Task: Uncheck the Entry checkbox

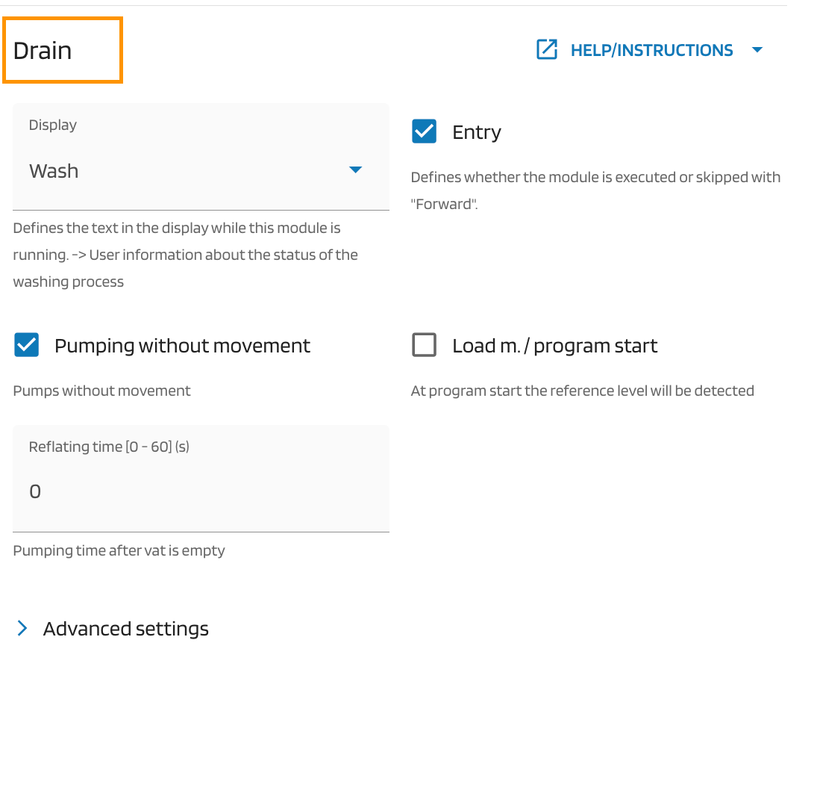Action: (x=425, y=131)
